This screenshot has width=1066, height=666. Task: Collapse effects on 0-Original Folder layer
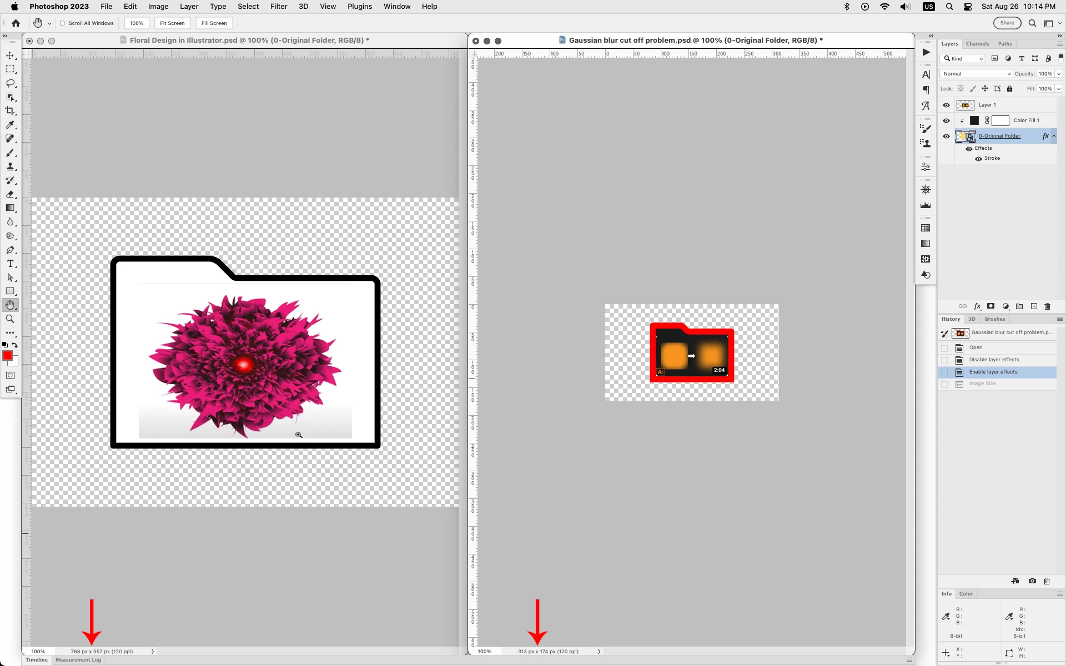(1054, 136)
